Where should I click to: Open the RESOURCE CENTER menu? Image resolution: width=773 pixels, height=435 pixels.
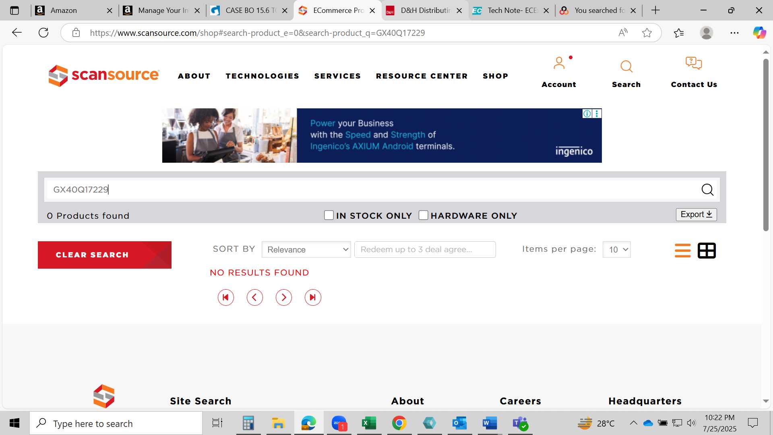coord(422,76)
